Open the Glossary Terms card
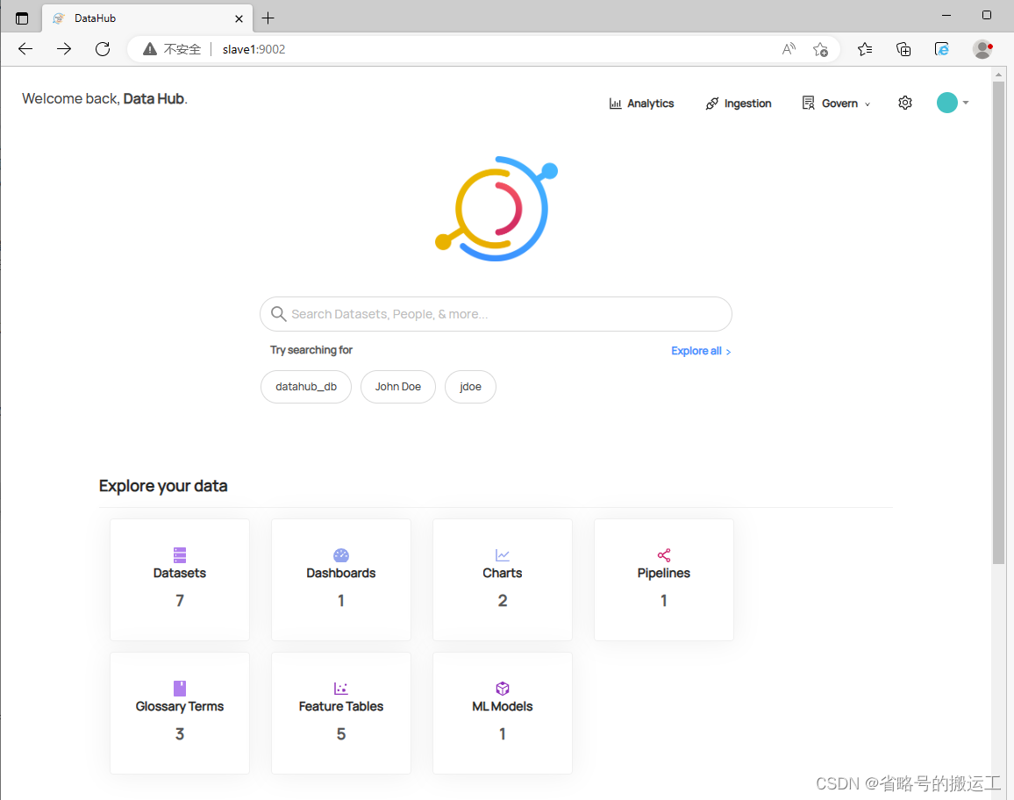 pyautogui.click(x=180, y=712)
